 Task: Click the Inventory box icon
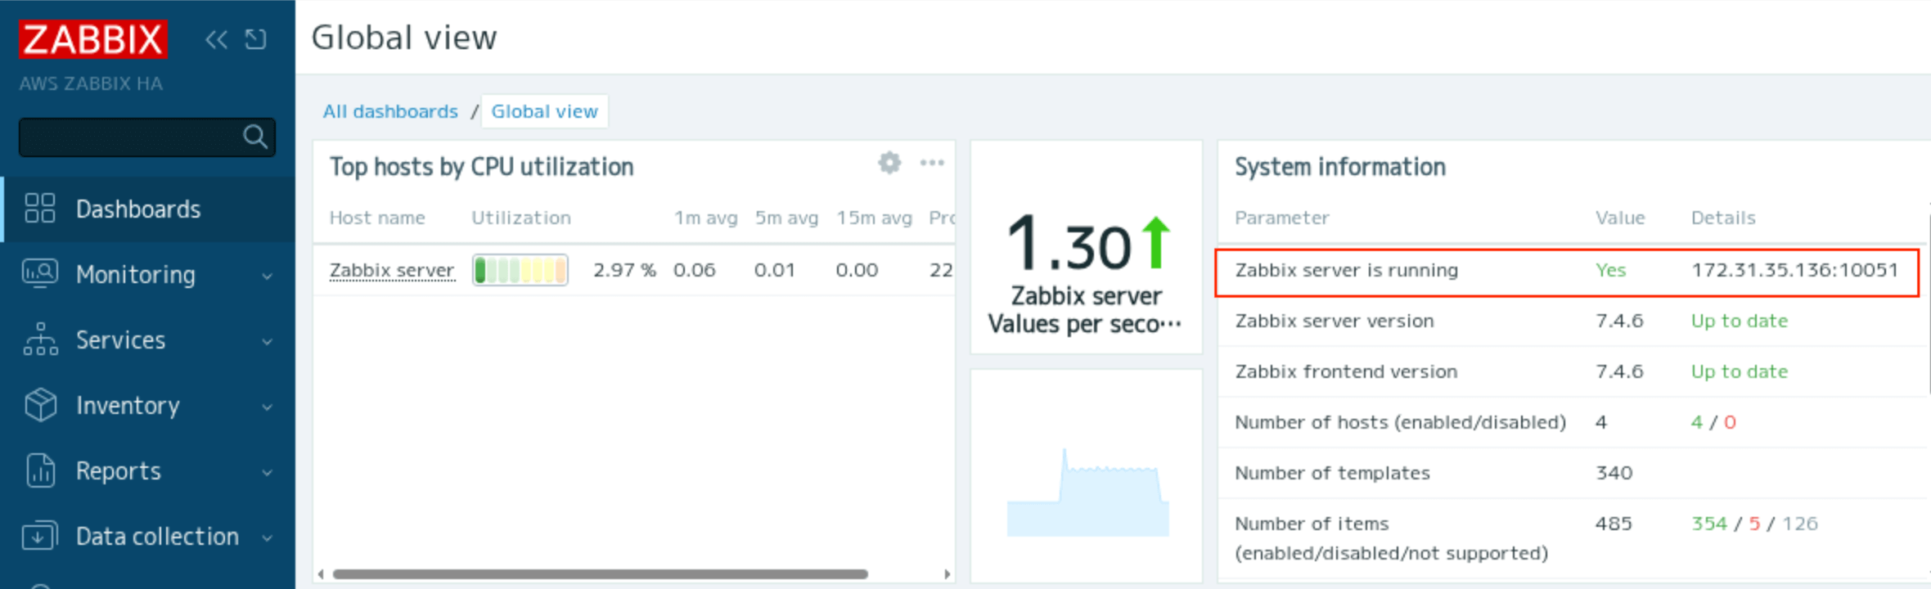[x=39, y=405]
